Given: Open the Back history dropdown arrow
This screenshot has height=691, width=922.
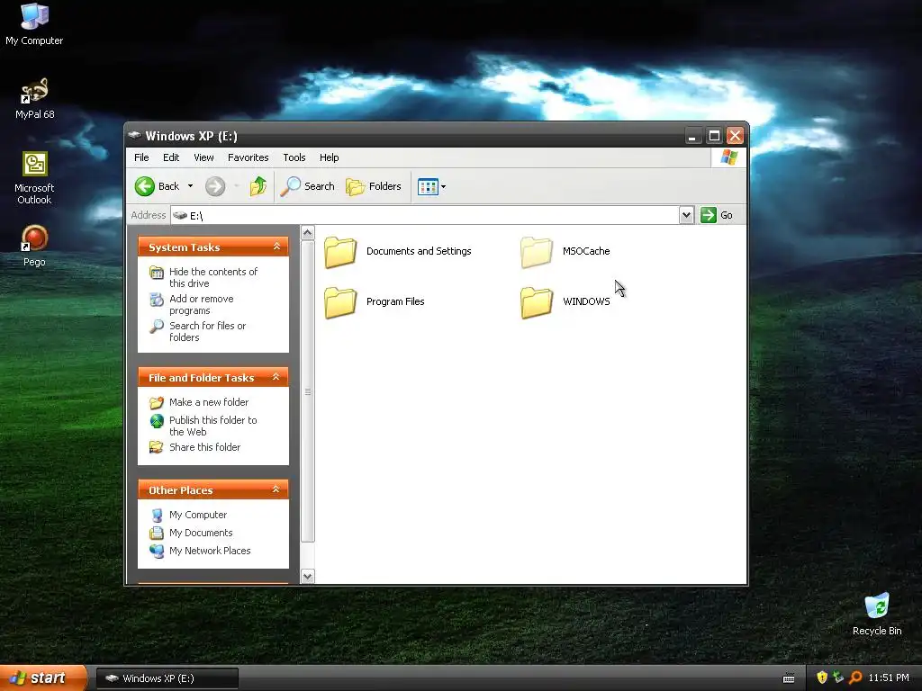Looking at the screenshot, I should [191, 186].
